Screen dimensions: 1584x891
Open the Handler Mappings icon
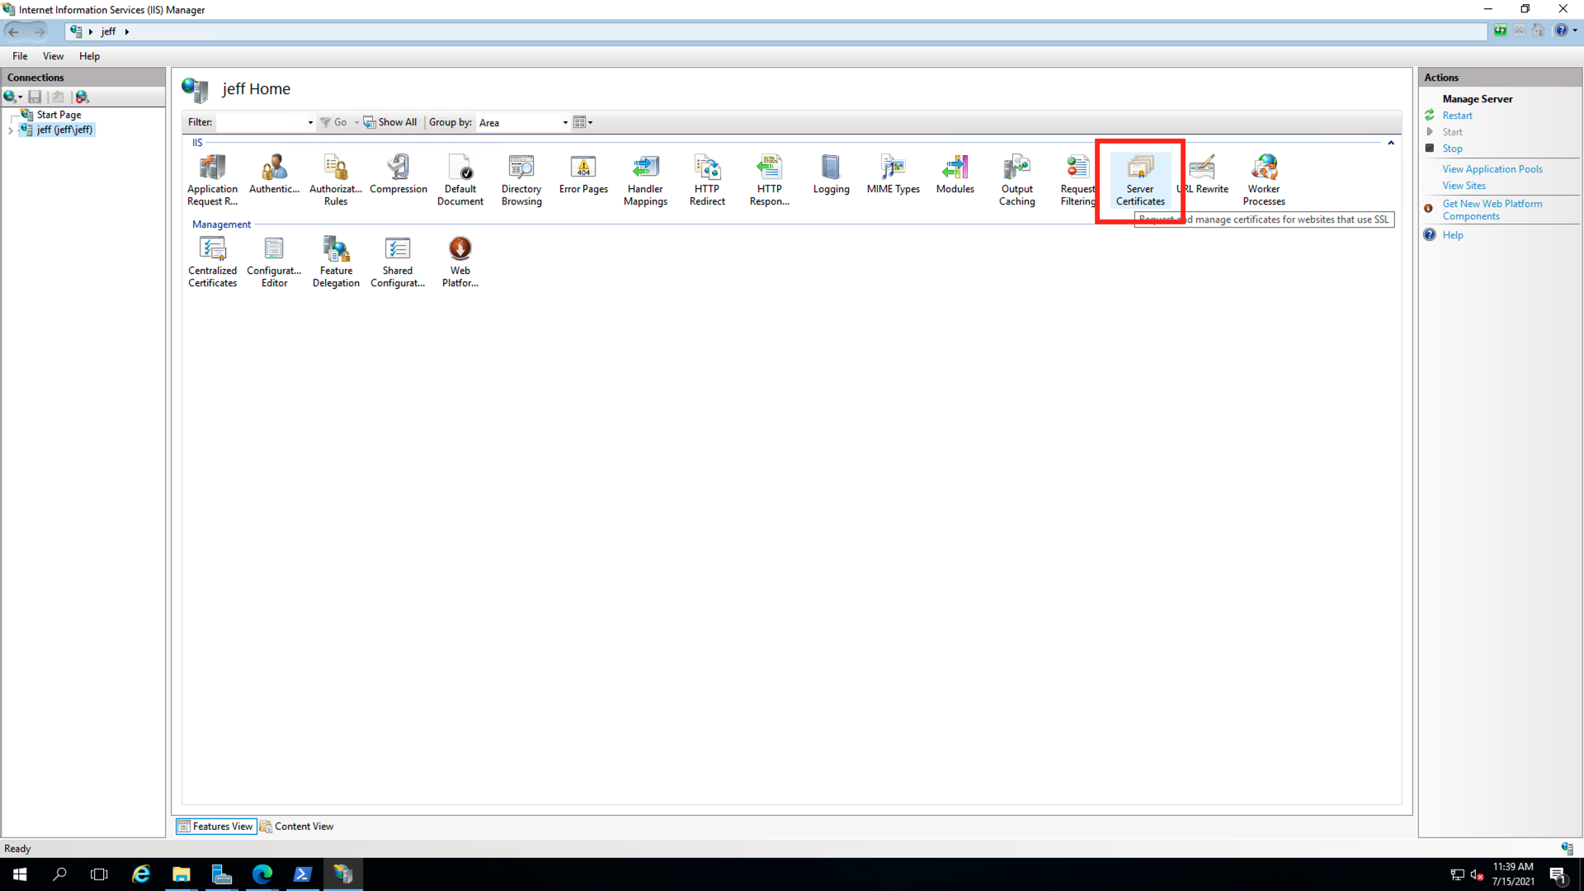[645, 180]
